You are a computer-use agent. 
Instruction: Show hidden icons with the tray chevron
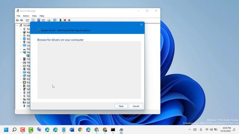pyautogui.click(x=190, y=130)
